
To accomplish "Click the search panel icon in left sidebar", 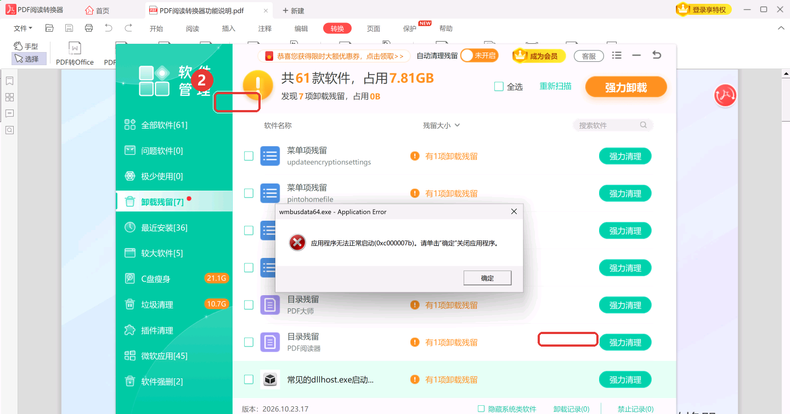I will click(9, 130).
